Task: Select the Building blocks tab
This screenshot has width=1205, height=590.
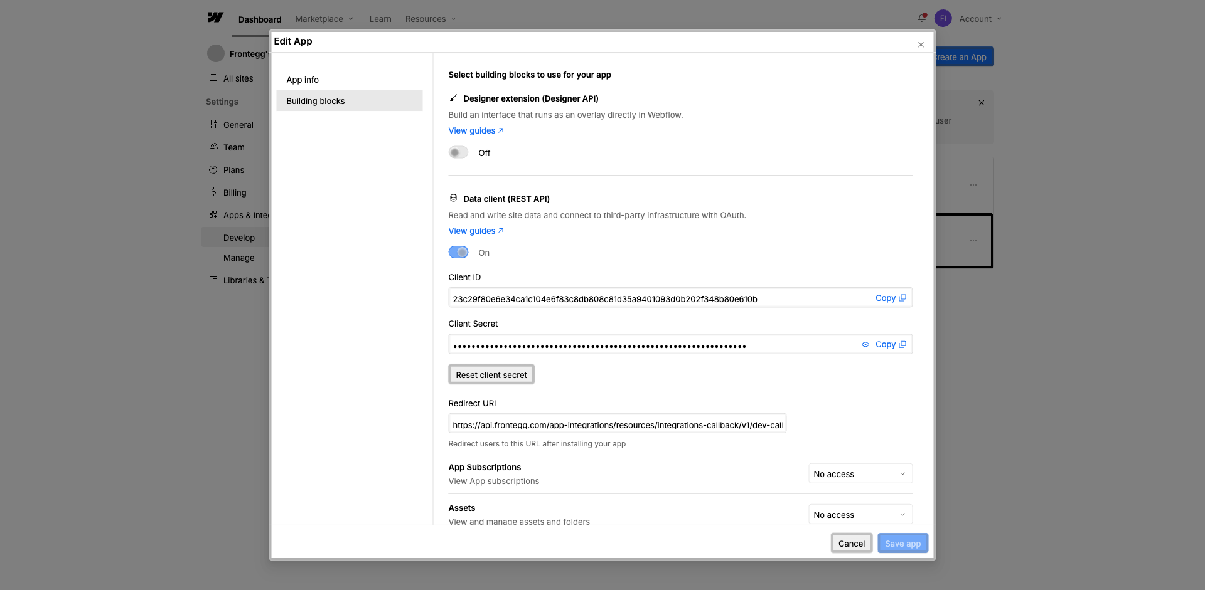Action: [350, 101]
